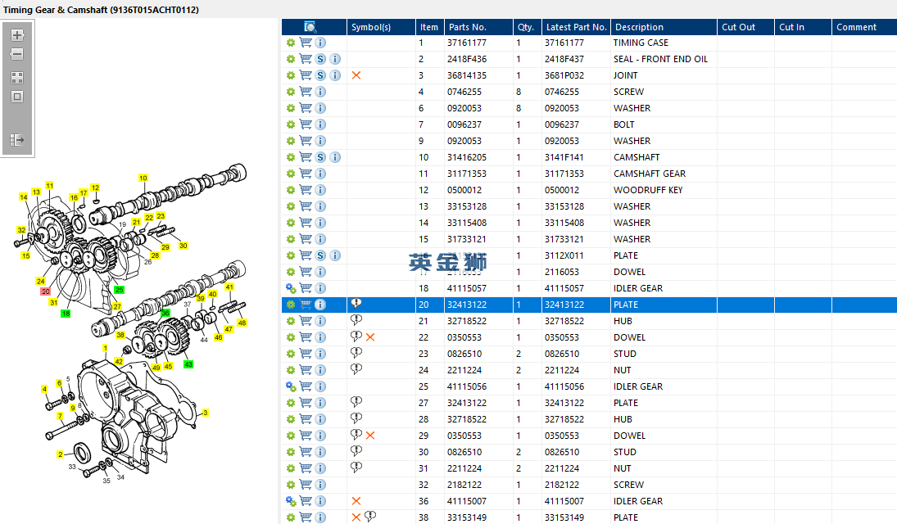This screenshot has height=524, width=897.
Task: Click the Comment column header
Action: 864,27
